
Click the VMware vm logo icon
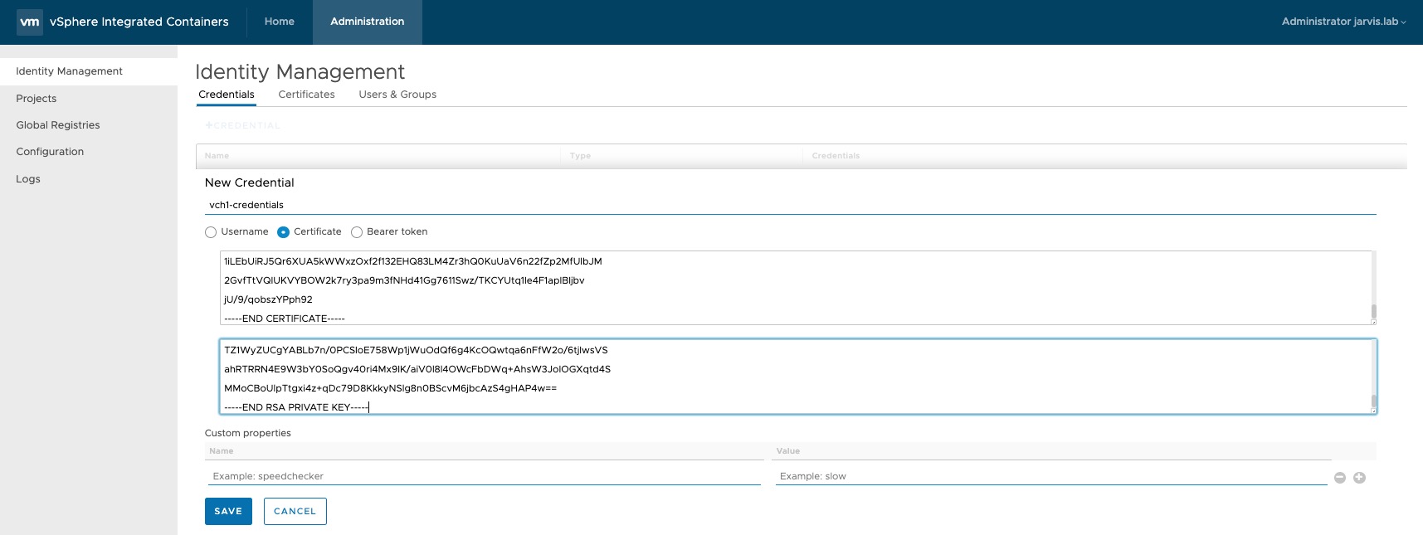(30, 22)
